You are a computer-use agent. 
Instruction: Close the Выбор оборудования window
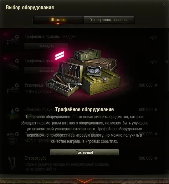click(x=165, y=5)
